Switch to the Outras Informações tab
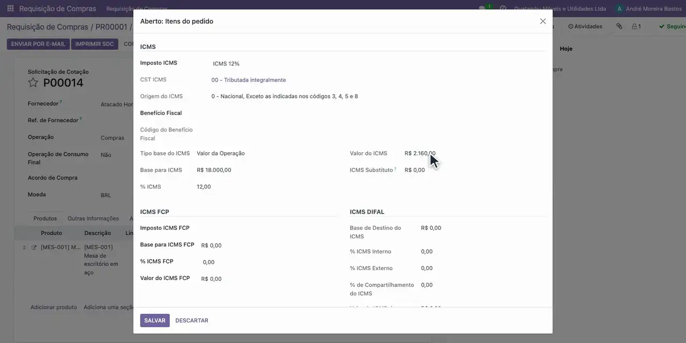The width and height of the screenshot is (686, 343). (93, 219)
